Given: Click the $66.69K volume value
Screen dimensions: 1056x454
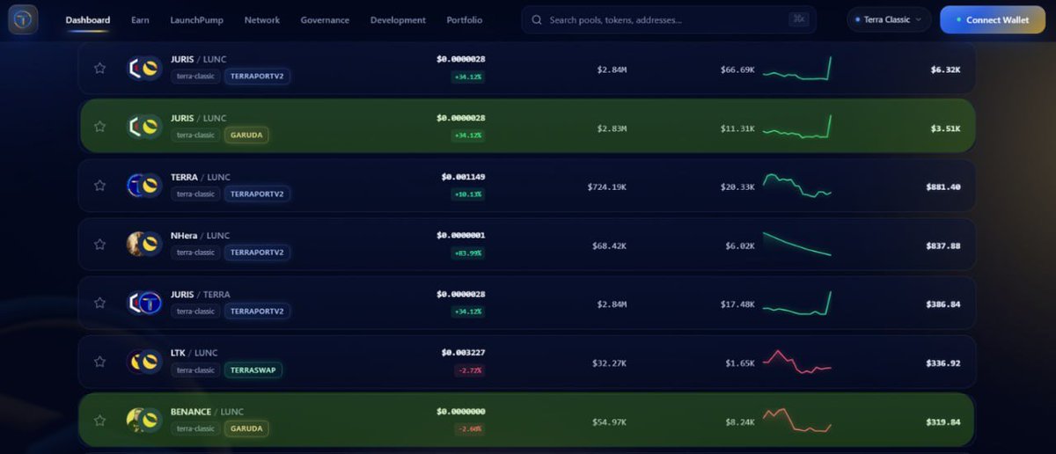Looking at the screenshot, I should [737, 70].
